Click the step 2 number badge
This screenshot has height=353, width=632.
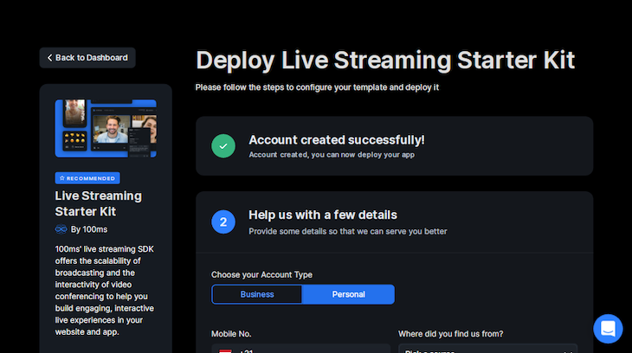(x=223, y=221)
